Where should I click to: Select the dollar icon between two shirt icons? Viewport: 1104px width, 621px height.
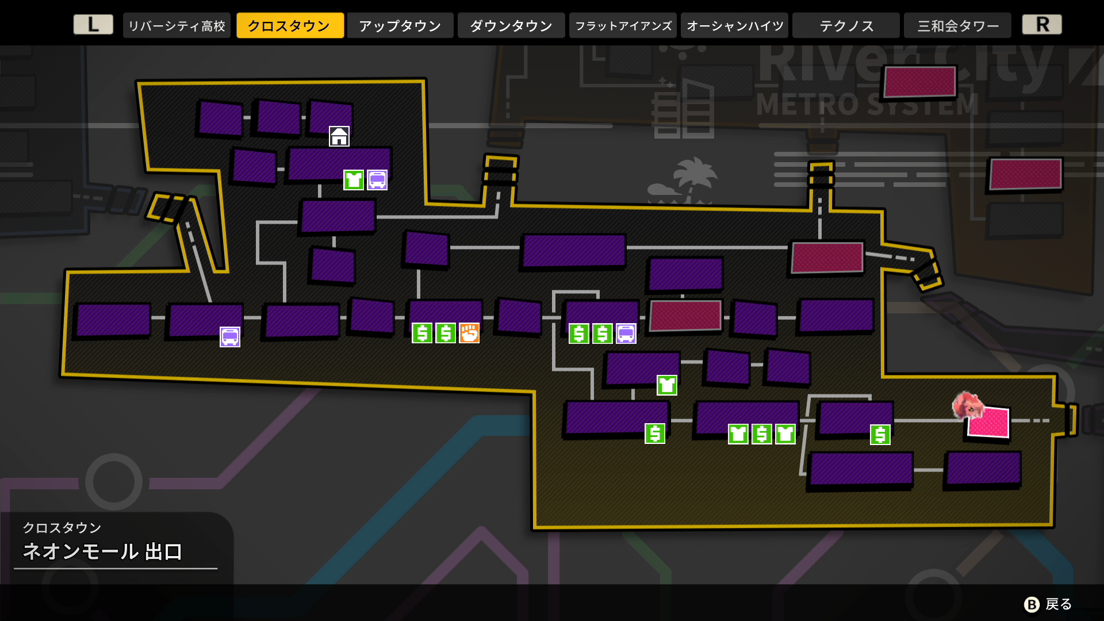(762, 434)
